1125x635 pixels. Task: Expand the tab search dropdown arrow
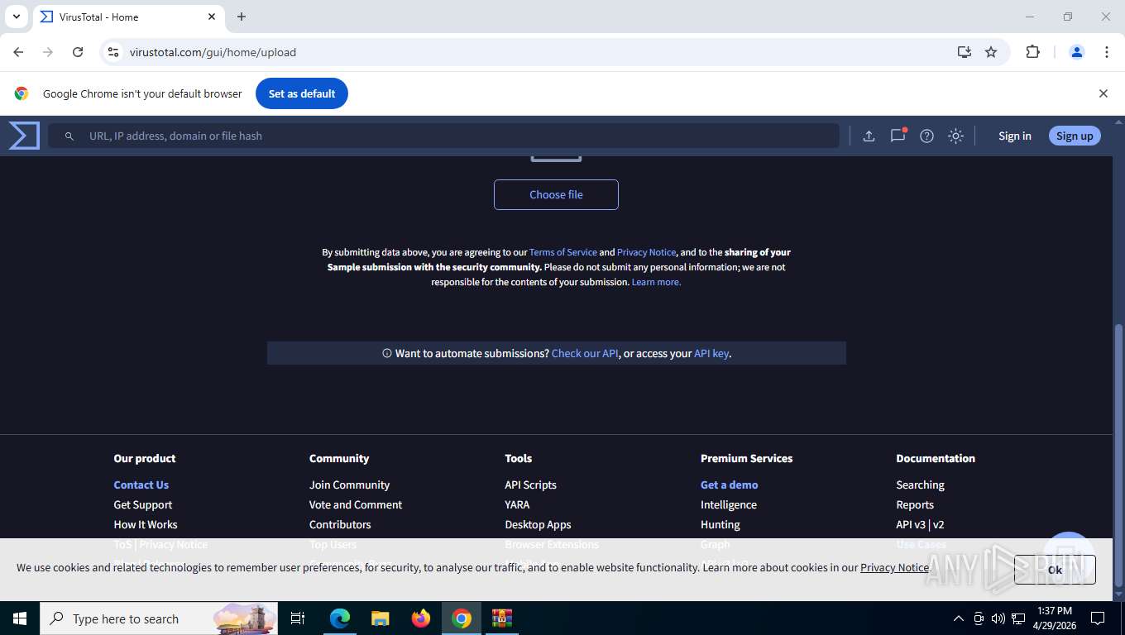(16, 17)
